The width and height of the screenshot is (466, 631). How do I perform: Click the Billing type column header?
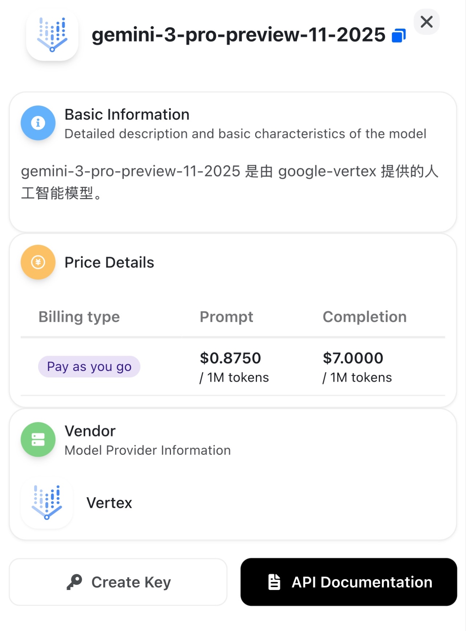tap(79, 317)
